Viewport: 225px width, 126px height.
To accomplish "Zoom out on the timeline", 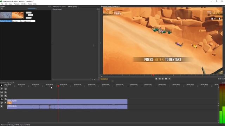I will [1, 103].
